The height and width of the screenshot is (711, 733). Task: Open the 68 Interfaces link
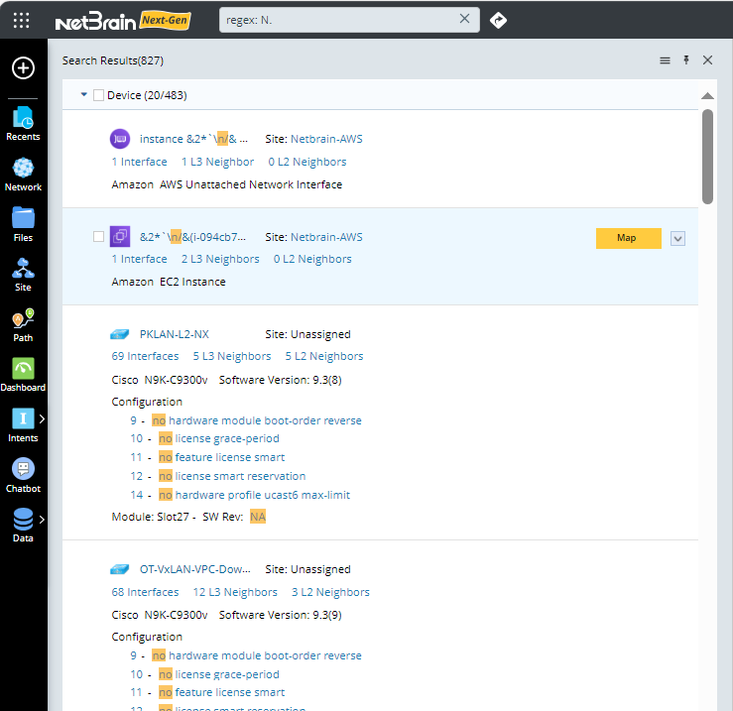click(145, 592)
